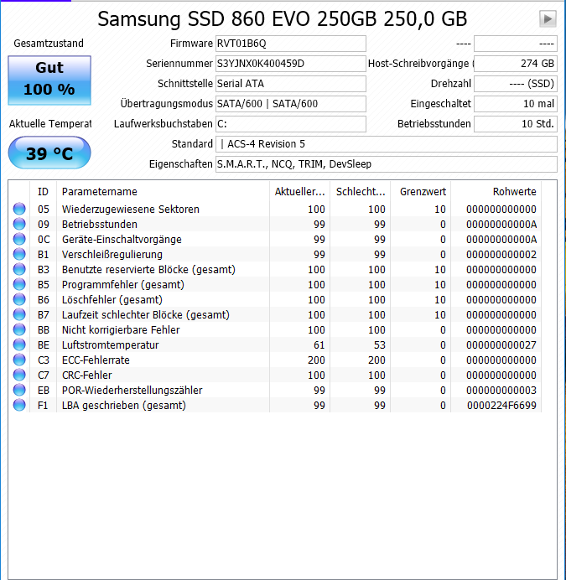Image resolution: width=566 pixels, height=580 pixels.
Task: Click the Gesamtzustand label
Action: coord(49,44)
